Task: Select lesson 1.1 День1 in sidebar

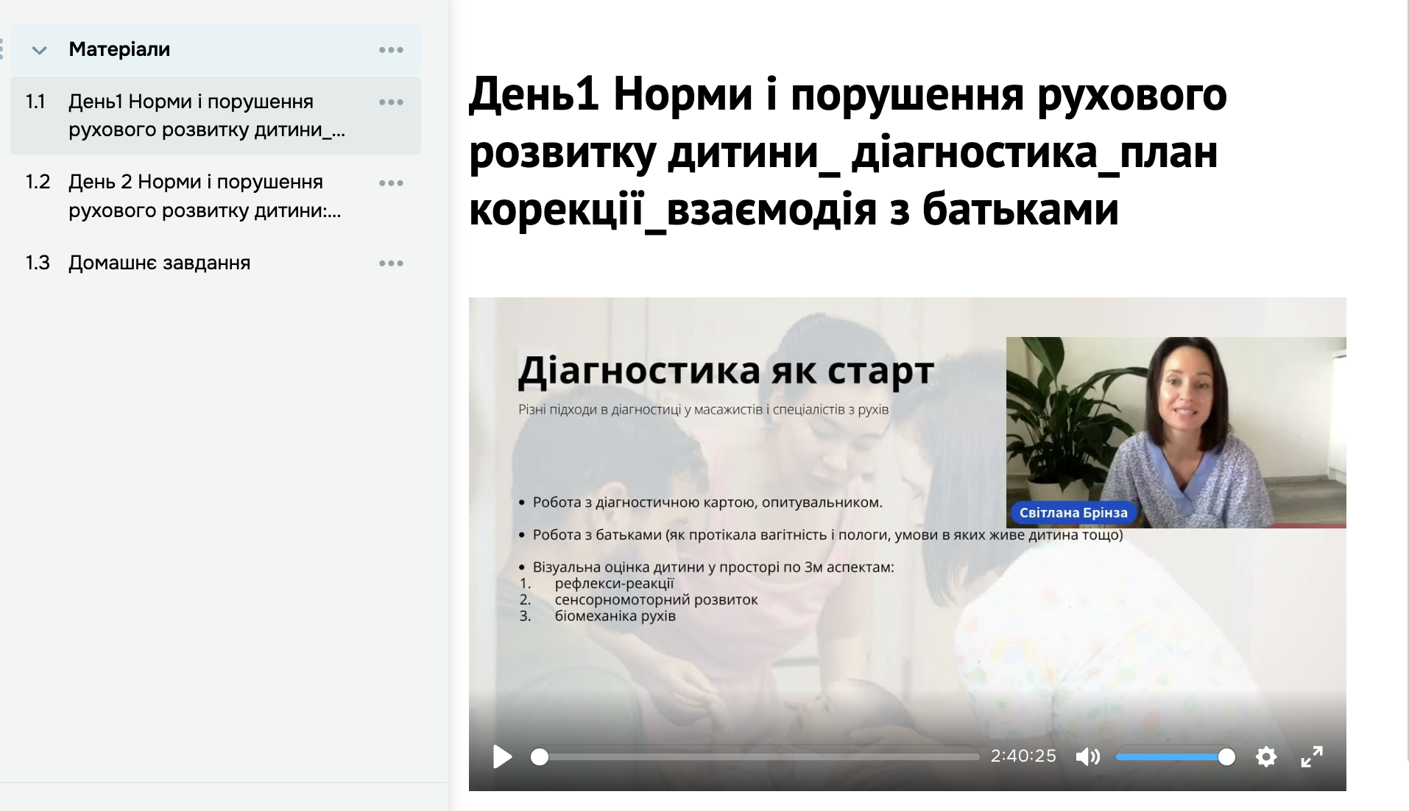Action: pos(206,116)
